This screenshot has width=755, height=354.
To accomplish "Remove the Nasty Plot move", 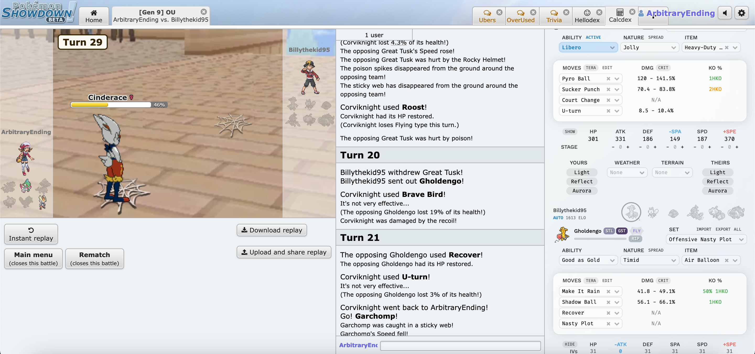I will 608,324.
